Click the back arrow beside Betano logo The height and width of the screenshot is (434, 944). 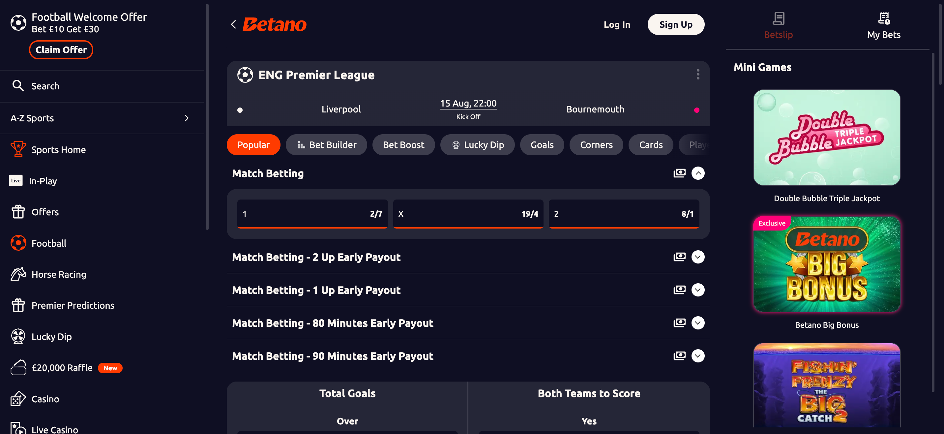coord(233,24)
